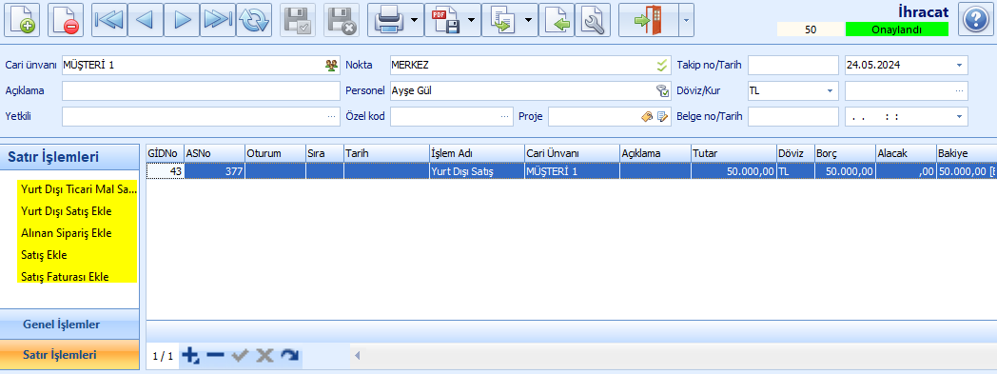Viewport: 997px width, 374px height.
Task: Click Satış Faturası Ekle
Action: click(x=65, y=277)
